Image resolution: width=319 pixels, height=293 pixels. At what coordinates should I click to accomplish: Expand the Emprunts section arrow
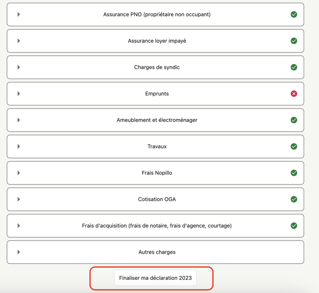click(19, 94)
